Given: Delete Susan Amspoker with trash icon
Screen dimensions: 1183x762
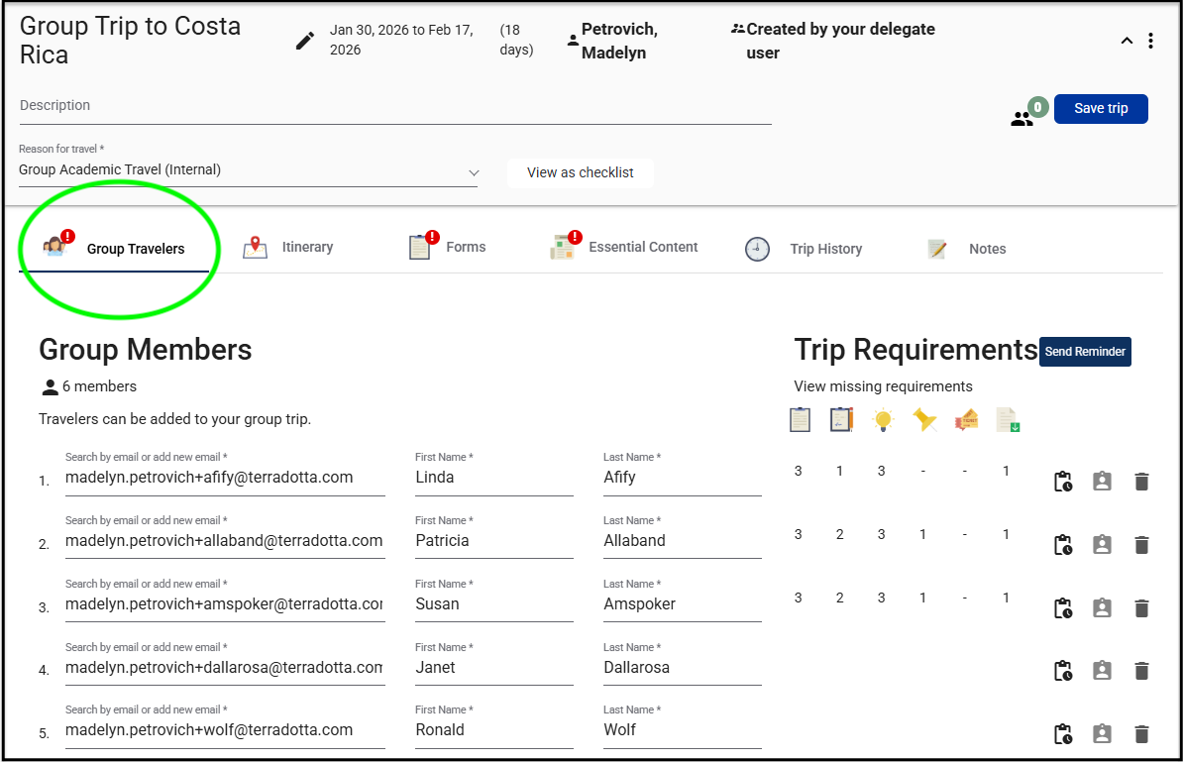Looking at the screenshot, I should tap(1141, 608).
